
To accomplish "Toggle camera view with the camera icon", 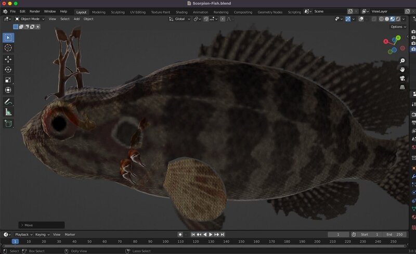I will pyautogui.click(x=402, y=78).
